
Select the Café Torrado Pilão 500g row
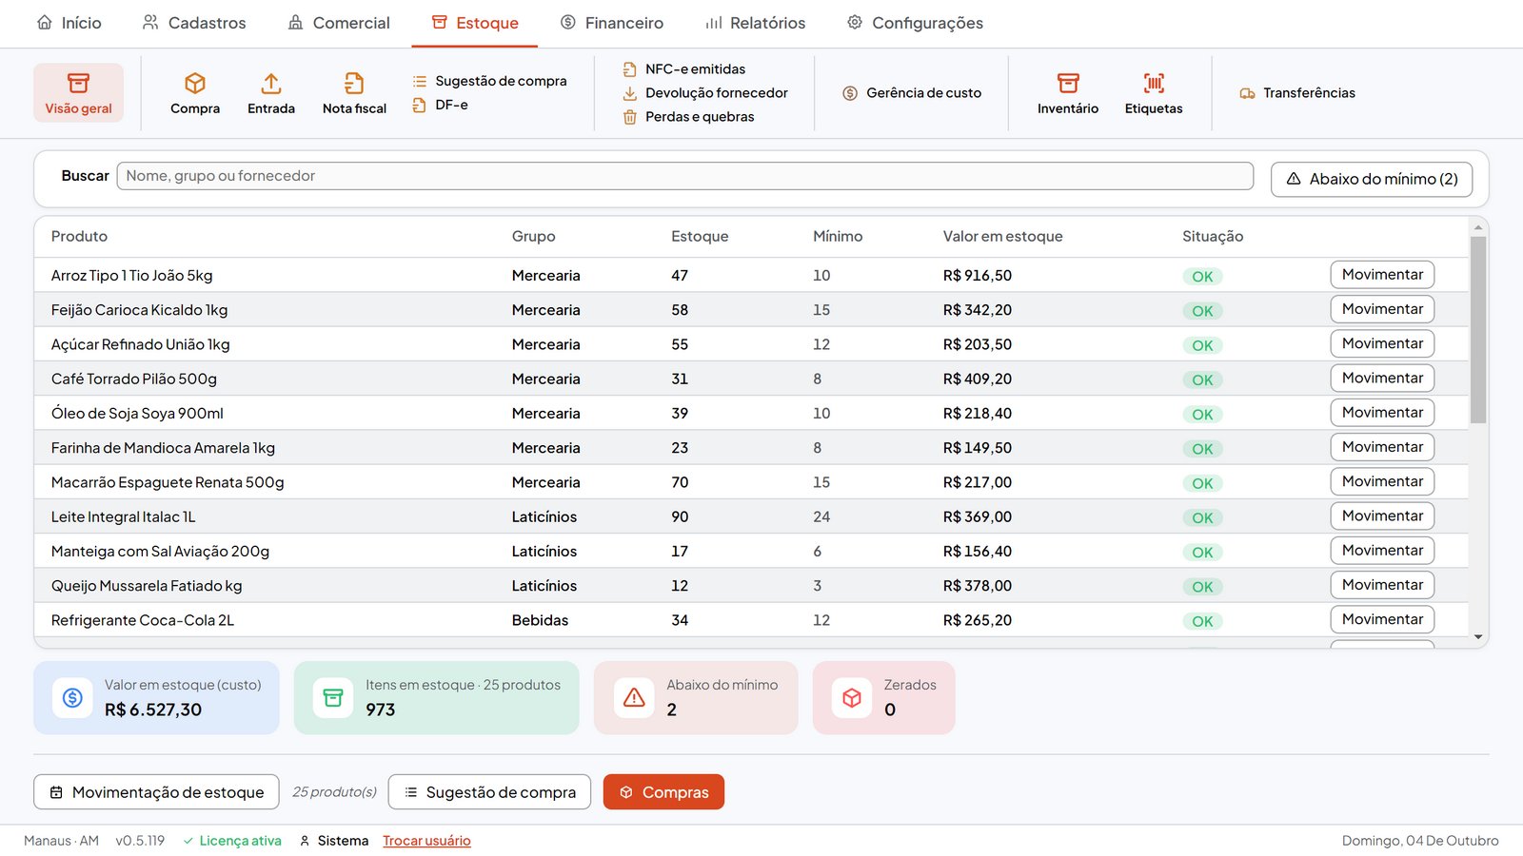(751, 379)
